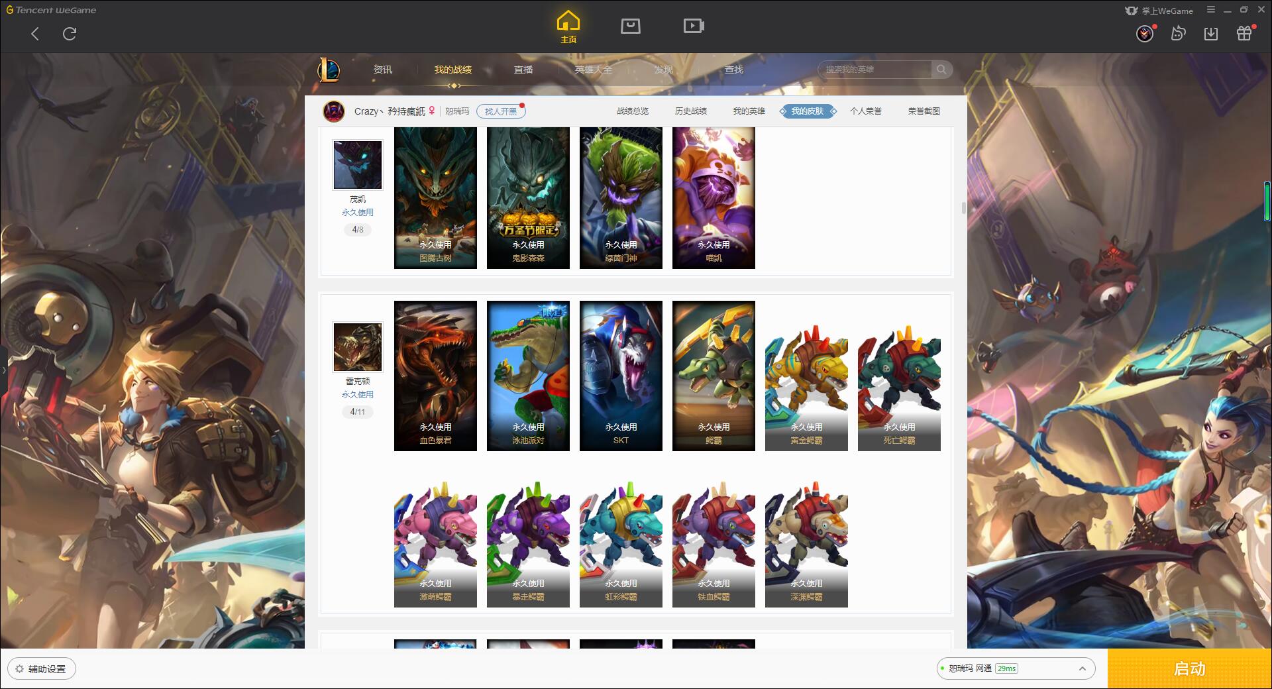1272x689 pixels.
Task: Open the 鬼影森森 skin card
Action: [x=528, y=198]
